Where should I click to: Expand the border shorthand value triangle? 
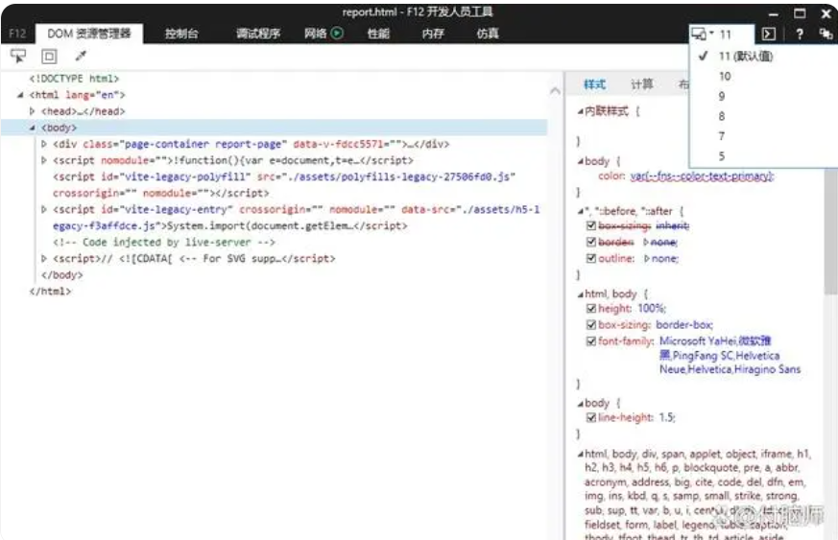click(646, 242)
